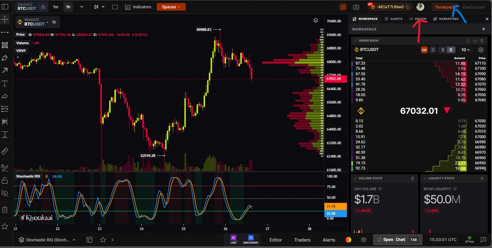
Task: Toggle lock drawings in left toolbar
Action: tap(5, 180)
